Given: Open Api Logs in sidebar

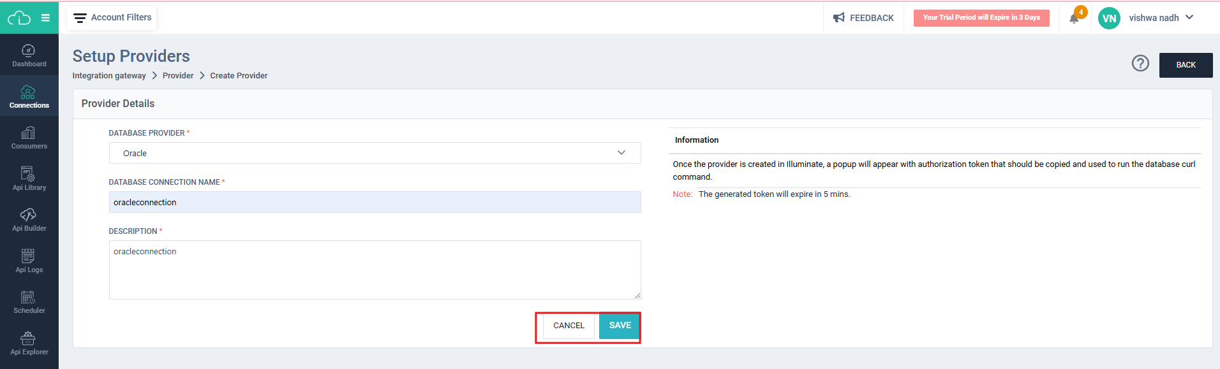Looking at the screenshot, I should tap(29, 261).
